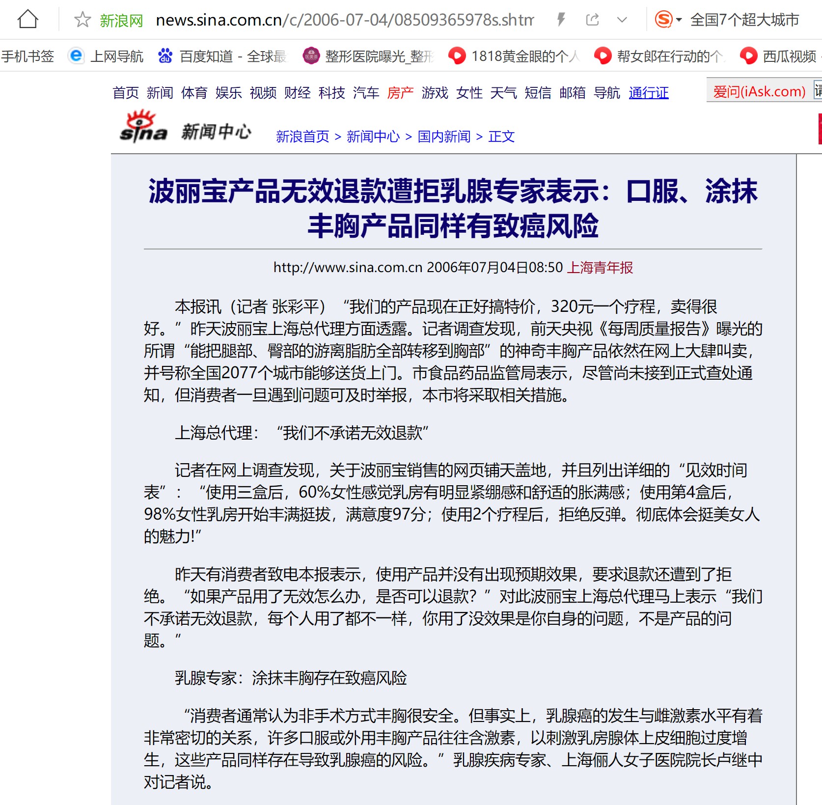
Task: Click 汽车 nav link
Action: [x=366, y=93]
